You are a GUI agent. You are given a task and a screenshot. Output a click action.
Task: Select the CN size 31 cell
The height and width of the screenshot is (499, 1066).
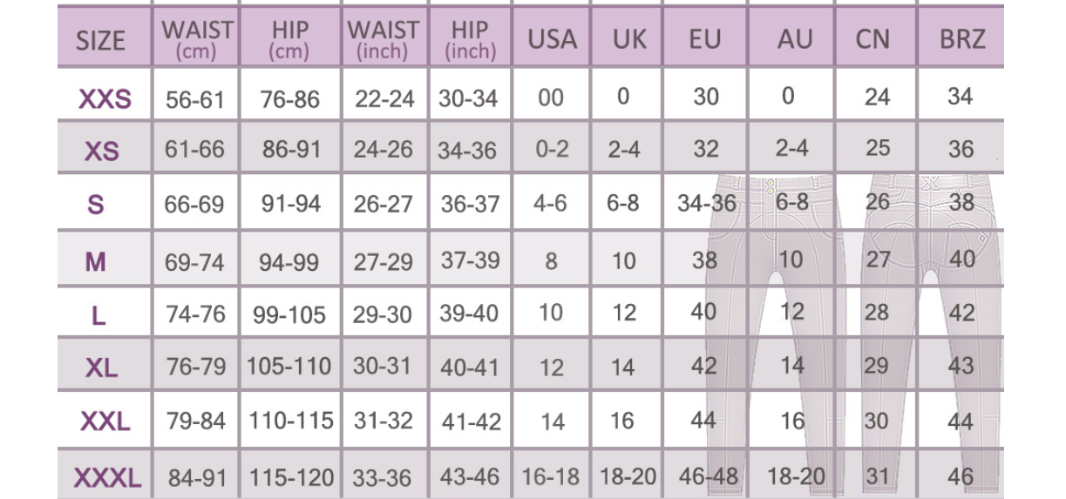pyautogui.click(x=876, y=476)
